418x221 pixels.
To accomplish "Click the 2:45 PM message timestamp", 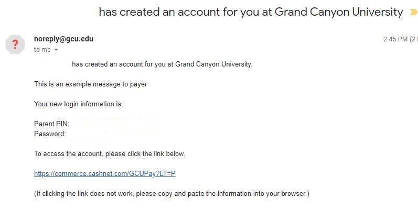I will 395,39.
